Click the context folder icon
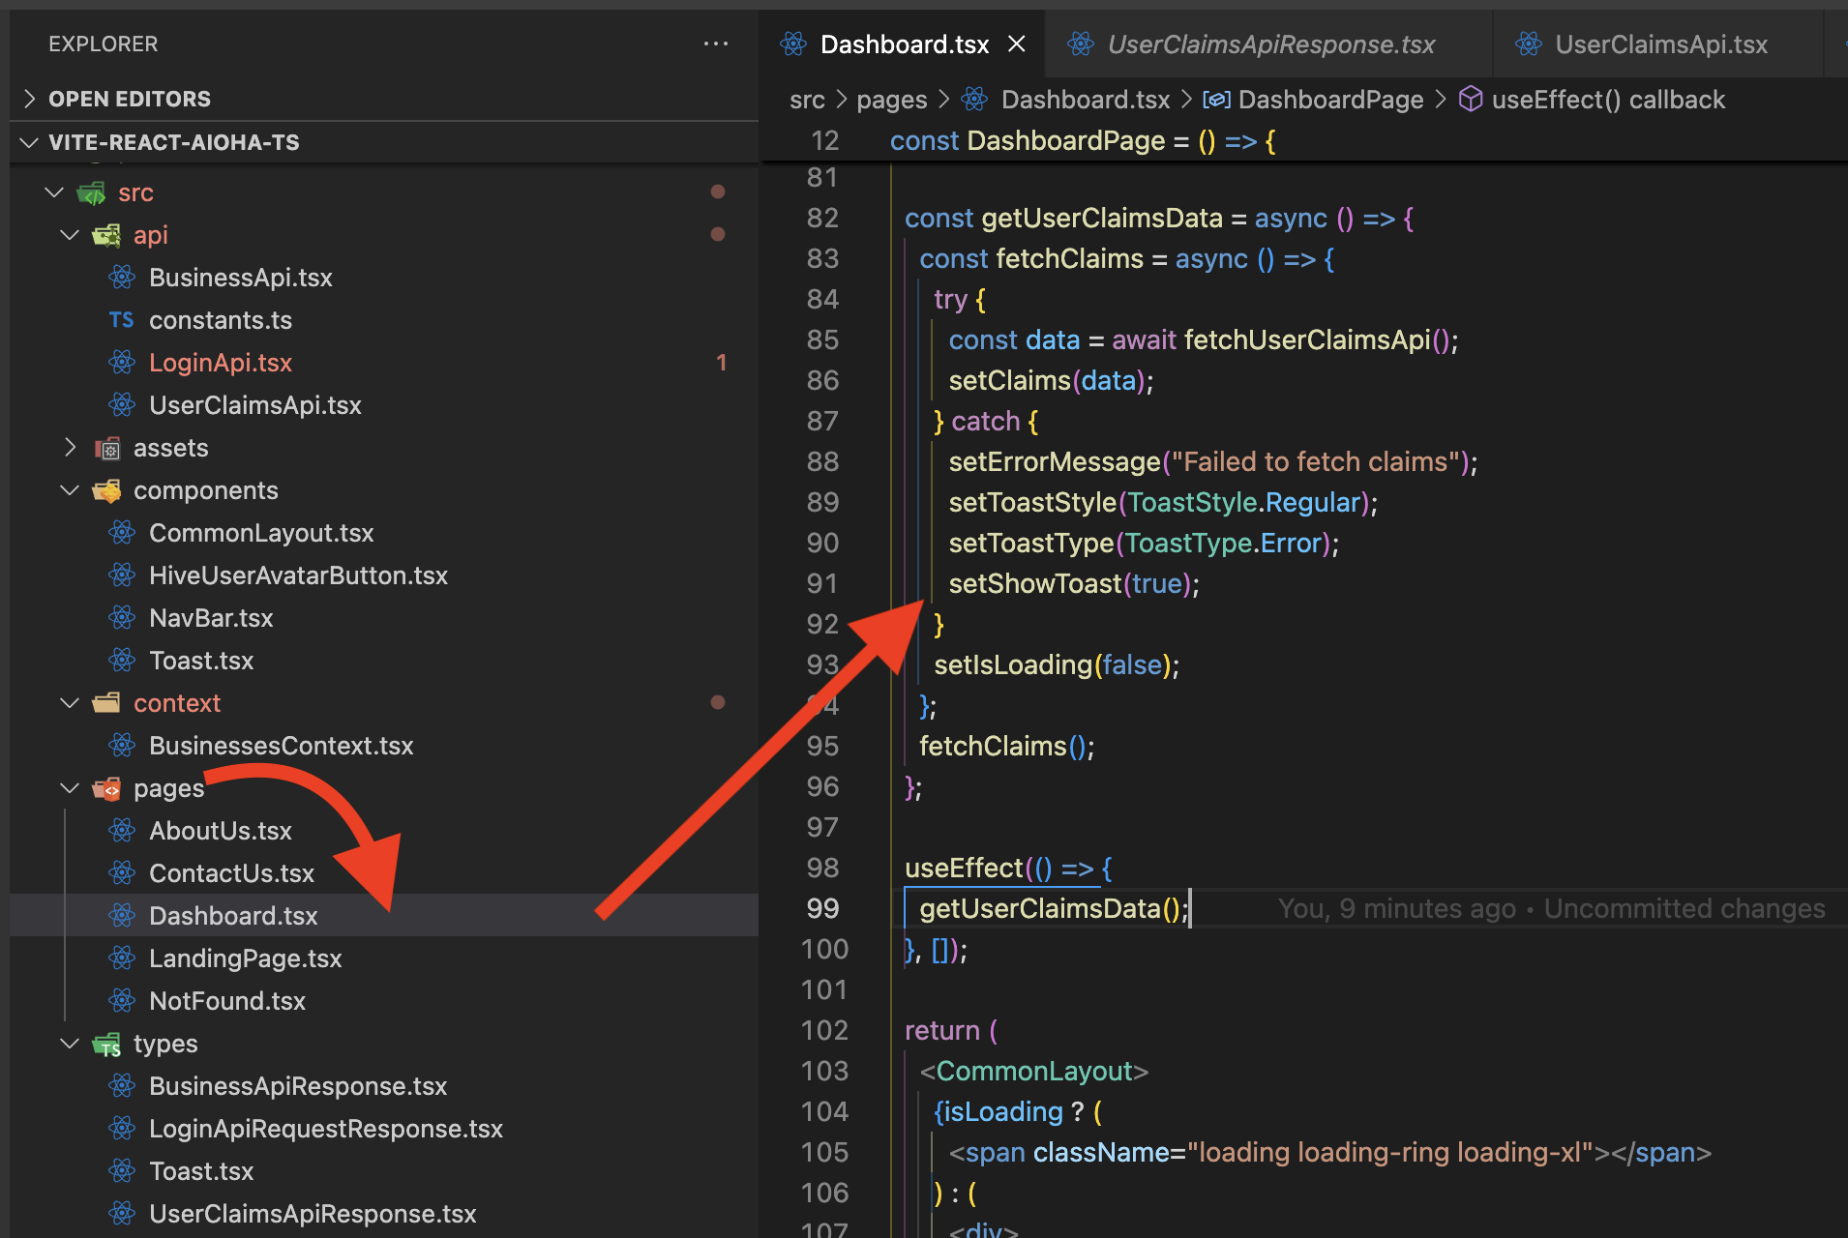The height and width of the screenshot is (1238, 1848). (106, 703)
